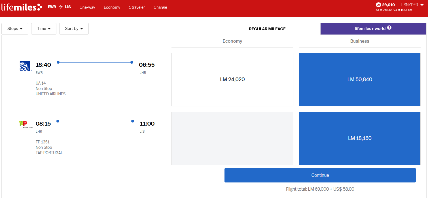428x200 pixels.
Task: Click the As of Dec 30 timestamp
Action: 394,10
